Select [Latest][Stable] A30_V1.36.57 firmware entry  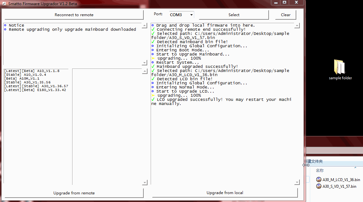[x=36, y=86]
